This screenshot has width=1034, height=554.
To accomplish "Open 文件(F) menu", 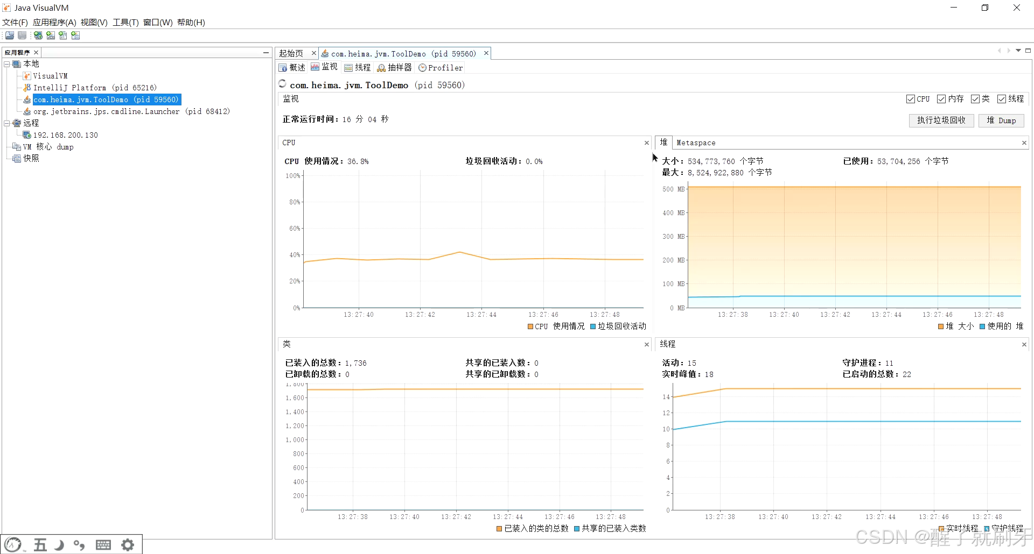I will (15, 23).
